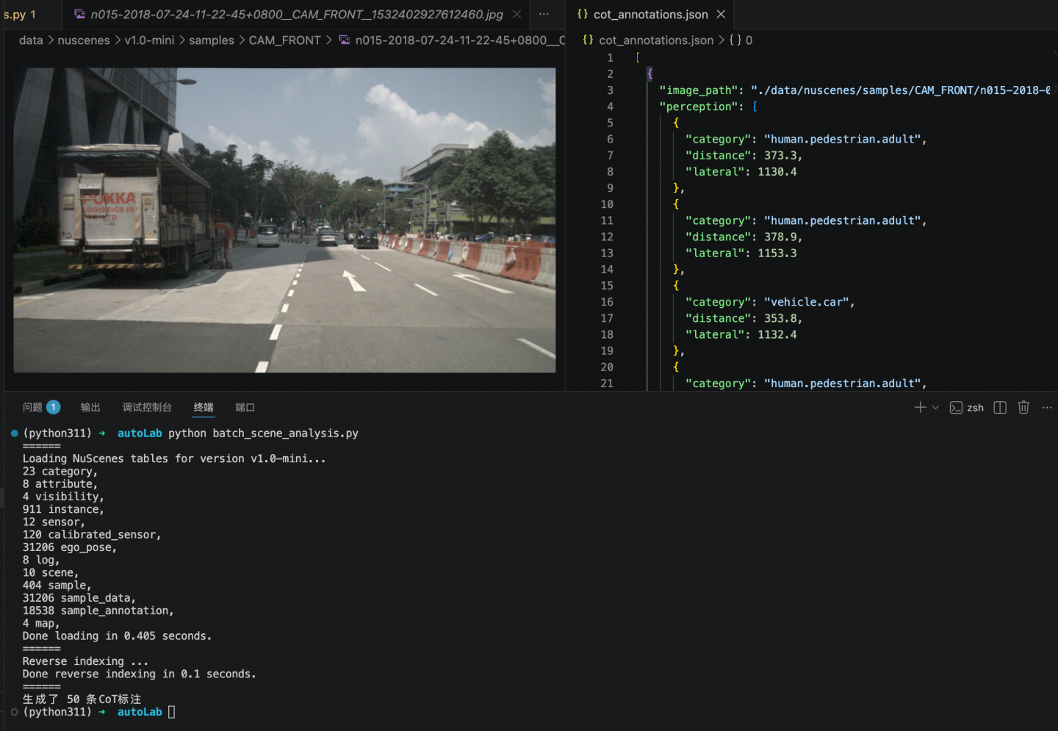Click the cot_annotations.json breadcrumb in editor
The width and height of the screenshot is (1058, 731).
tap(655, 40)
